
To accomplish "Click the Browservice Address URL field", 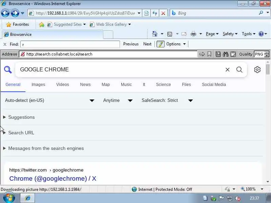I will click(x=108, y=54).
